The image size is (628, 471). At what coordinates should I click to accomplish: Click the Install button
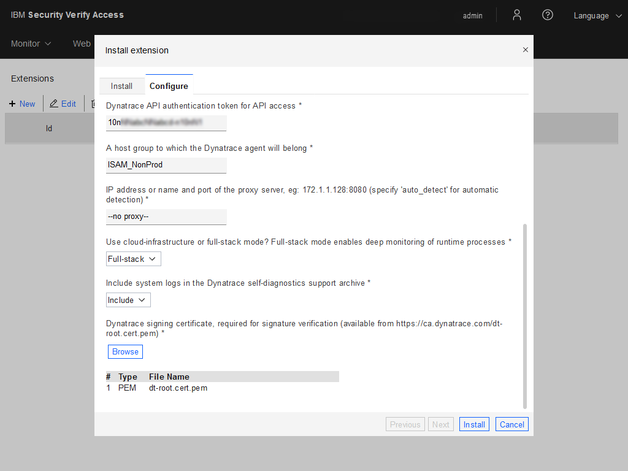click(474, 424)
